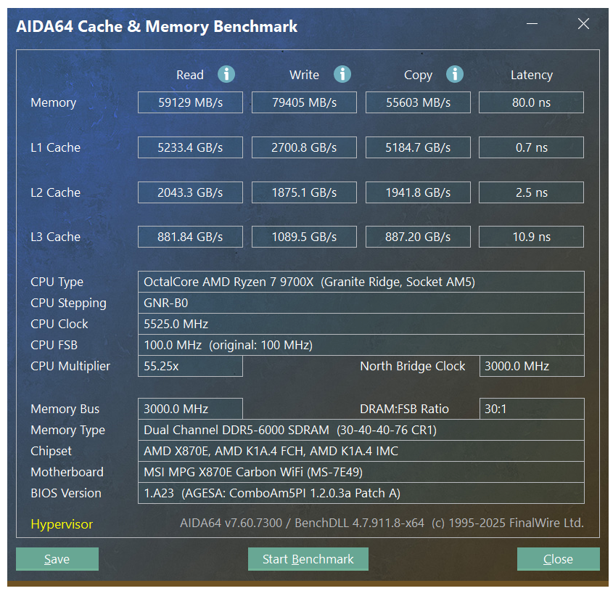
Task: Select Memory write value 79405 MB/s
Action: point(304,102)
